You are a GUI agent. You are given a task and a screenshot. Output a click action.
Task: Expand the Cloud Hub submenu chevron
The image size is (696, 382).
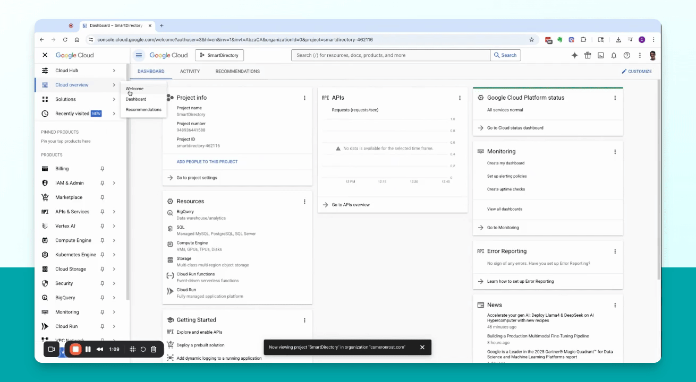tap(114, 71)
